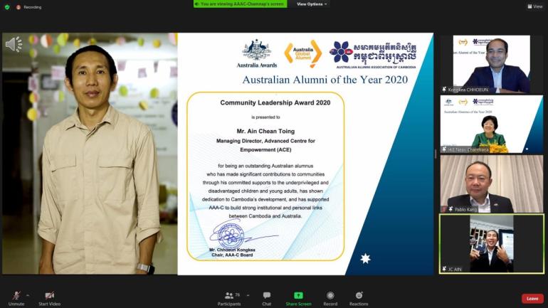
Task: Open the View layout button at top right
Action: [x=535, y=6]
